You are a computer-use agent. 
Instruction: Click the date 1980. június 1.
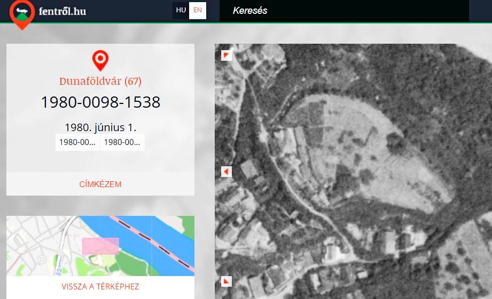click(x=100, y=127)
